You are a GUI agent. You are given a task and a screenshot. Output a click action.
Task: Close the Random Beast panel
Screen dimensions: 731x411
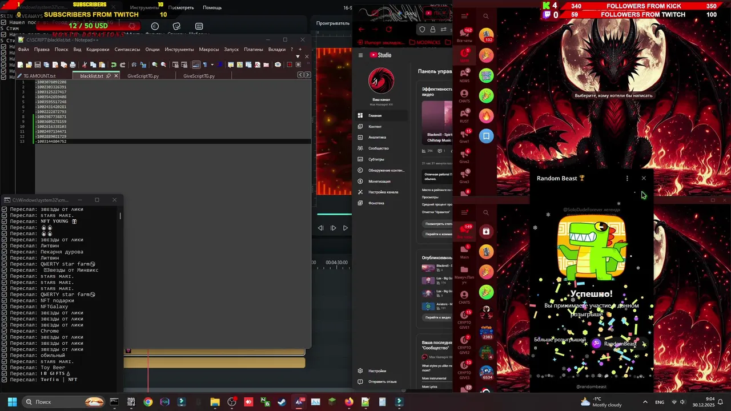tap(644, 178)
